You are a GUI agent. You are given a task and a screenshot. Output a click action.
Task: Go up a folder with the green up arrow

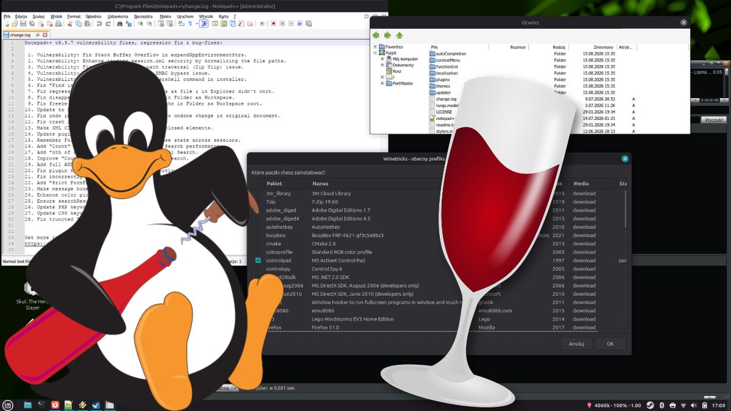399,35
